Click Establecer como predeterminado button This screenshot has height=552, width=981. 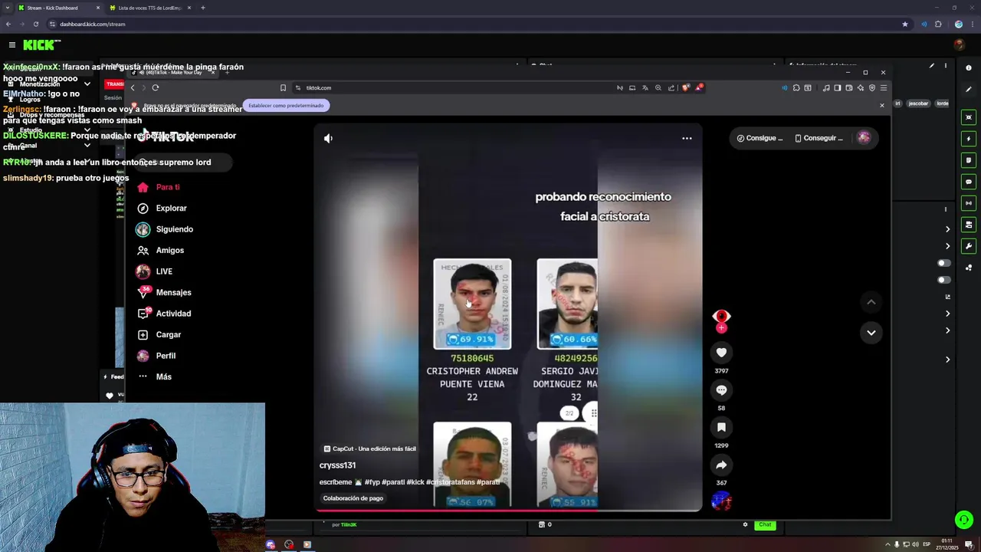(286, 105)
